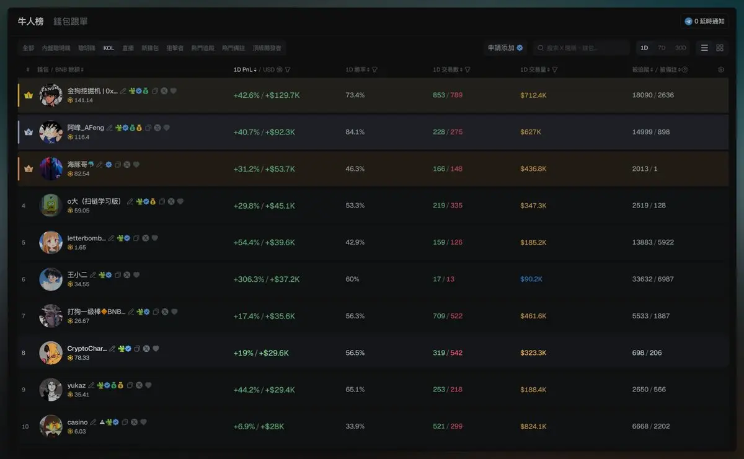Copy address icon for 金狗挖掘机 wallet
This screenshot has height=459, width=744.
click(x=155, y=91)
